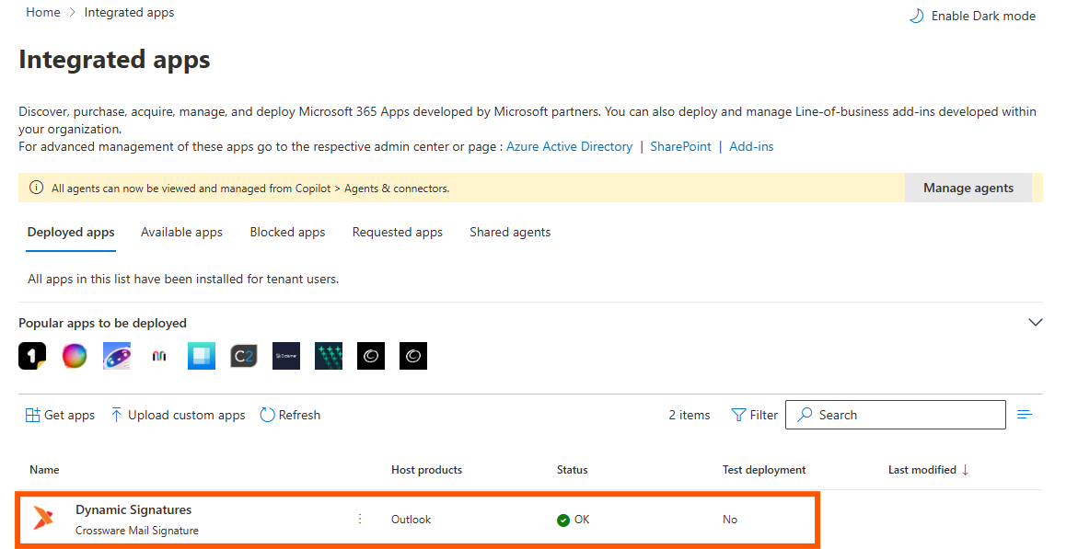The height and width of the screenshot is (549, 1078).
Task: Select the rainbow gradient circle app icon
Action: pos(75,356)
